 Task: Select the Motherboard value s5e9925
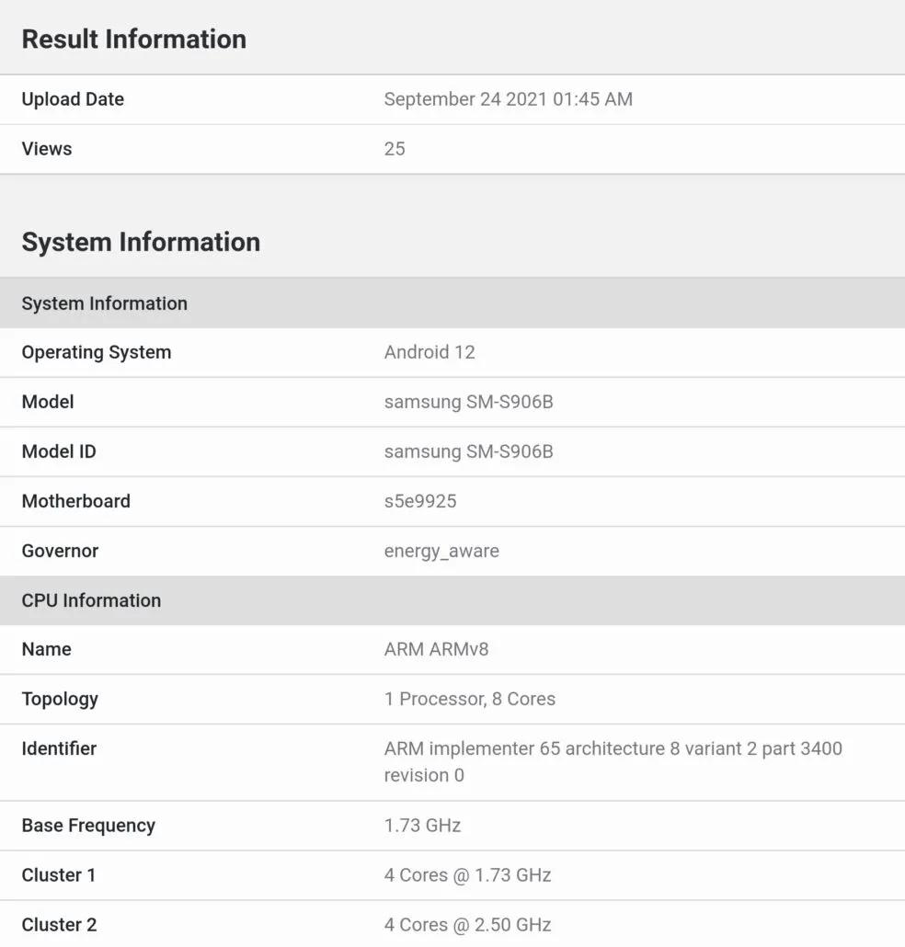coord(422,501)
